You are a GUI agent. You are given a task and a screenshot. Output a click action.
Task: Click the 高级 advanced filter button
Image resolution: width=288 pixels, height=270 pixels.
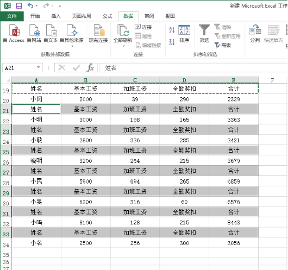click(223, 45)
